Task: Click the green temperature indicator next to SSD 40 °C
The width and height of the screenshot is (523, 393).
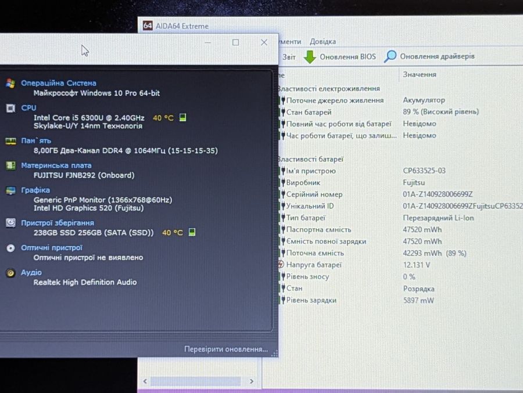Action: coord(192,232)
